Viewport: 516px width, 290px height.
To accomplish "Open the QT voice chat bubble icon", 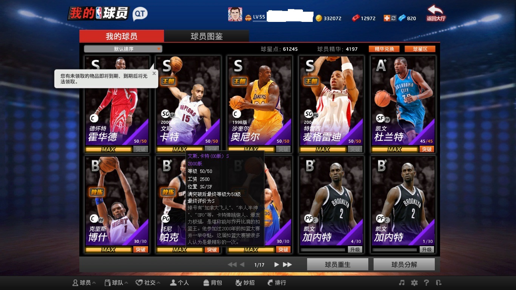I will (140, 14).
